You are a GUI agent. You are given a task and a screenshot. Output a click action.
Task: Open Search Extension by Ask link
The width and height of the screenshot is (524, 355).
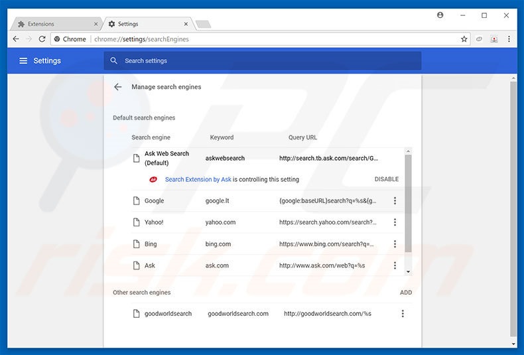(x=198, y=180)
